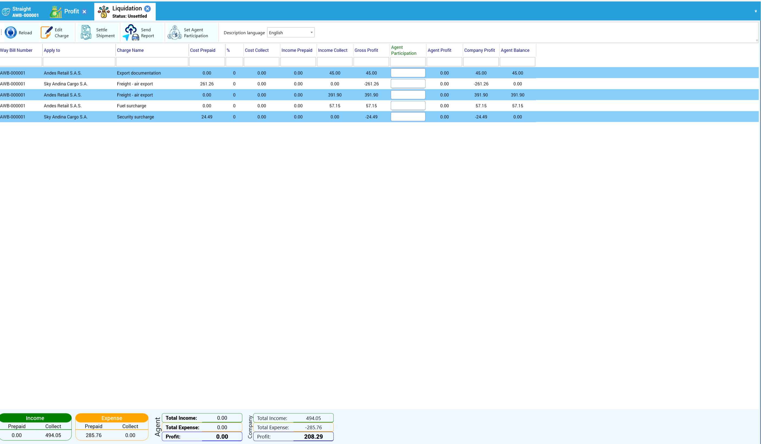Click Settle Shipment icon

tap(86, 32)
